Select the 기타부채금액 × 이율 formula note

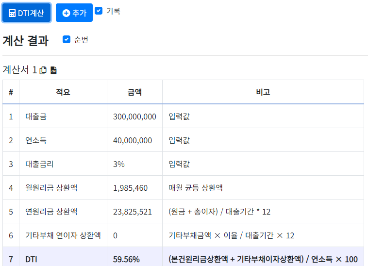pos(231,235)
